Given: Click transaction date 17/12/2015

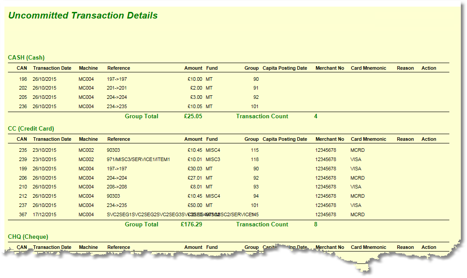Looking at the screenshot, I should click(45, 214).
